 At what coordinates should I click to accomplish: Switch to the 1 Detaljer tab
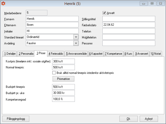tap(10, 54)
